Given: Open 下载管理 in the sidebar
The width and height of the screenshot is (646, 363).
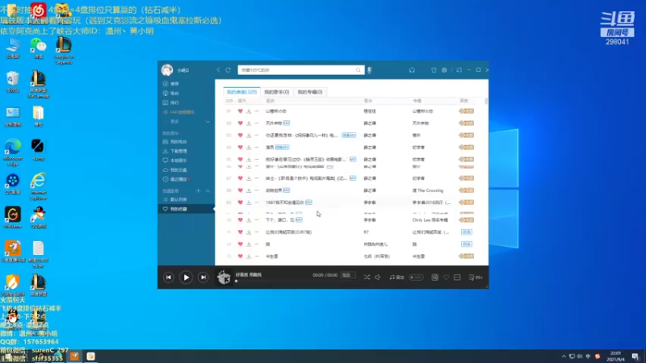Looking at the screenshot, I should pos(178,151).
